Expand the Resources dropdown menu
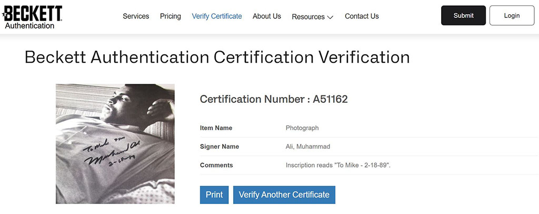The height and width of the screenshot is (214, 539). [313, 17]
